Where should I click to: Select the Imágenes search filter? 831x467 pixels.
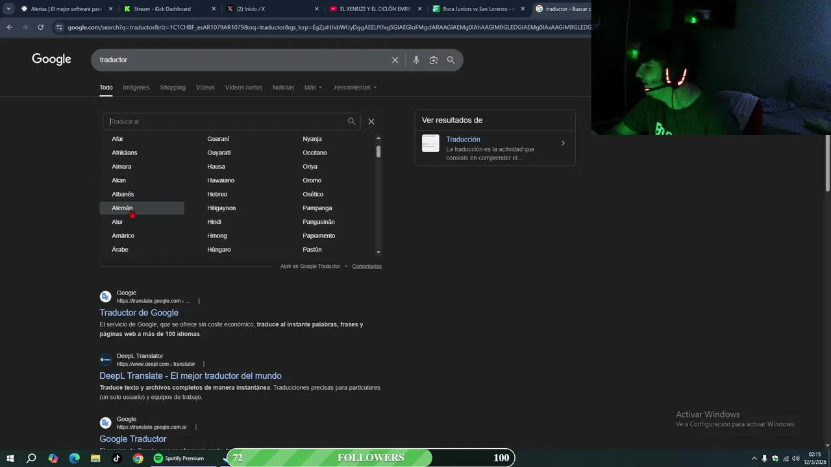point(136,88)
